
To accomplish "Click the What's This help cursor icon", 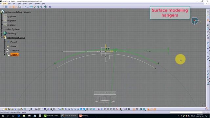I will coord(31,109).
